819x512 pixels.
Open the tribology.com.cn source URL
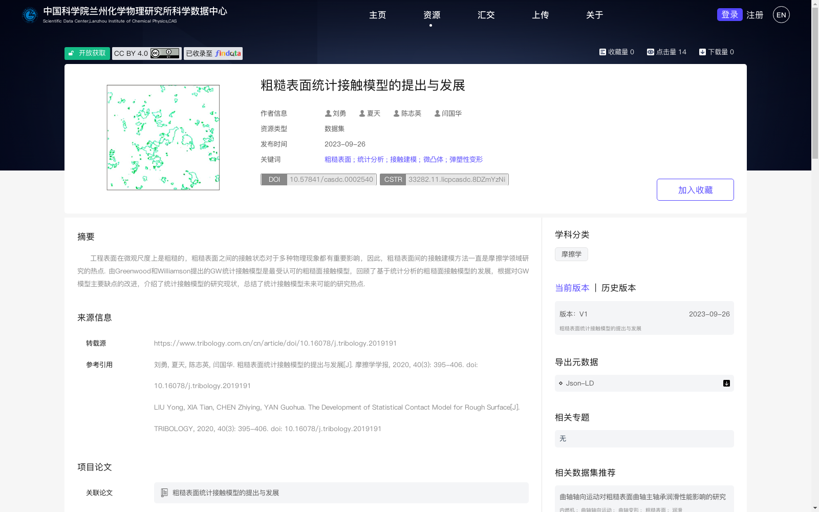[275, 343]
